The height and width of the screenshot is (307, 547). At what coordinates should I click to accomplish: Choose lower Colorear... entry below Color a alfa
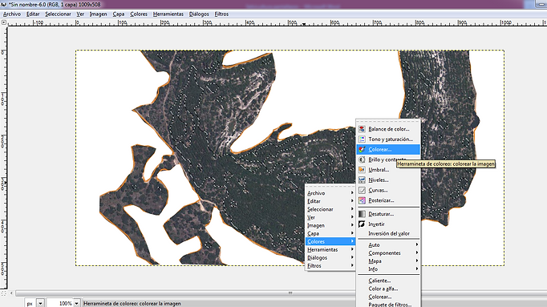pyautogui.click(x=388, y=297)
